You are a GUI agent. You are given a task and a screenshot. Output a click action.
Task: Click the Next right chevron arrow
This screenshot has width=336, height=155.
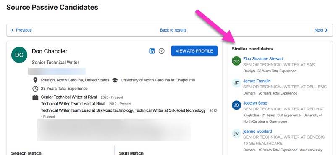coord(326,30)
